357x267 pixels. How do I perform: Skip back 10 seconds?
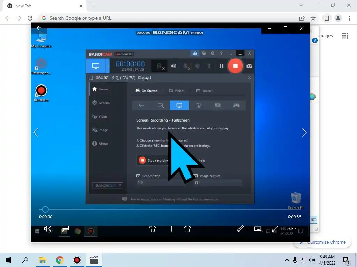point(153,229)
